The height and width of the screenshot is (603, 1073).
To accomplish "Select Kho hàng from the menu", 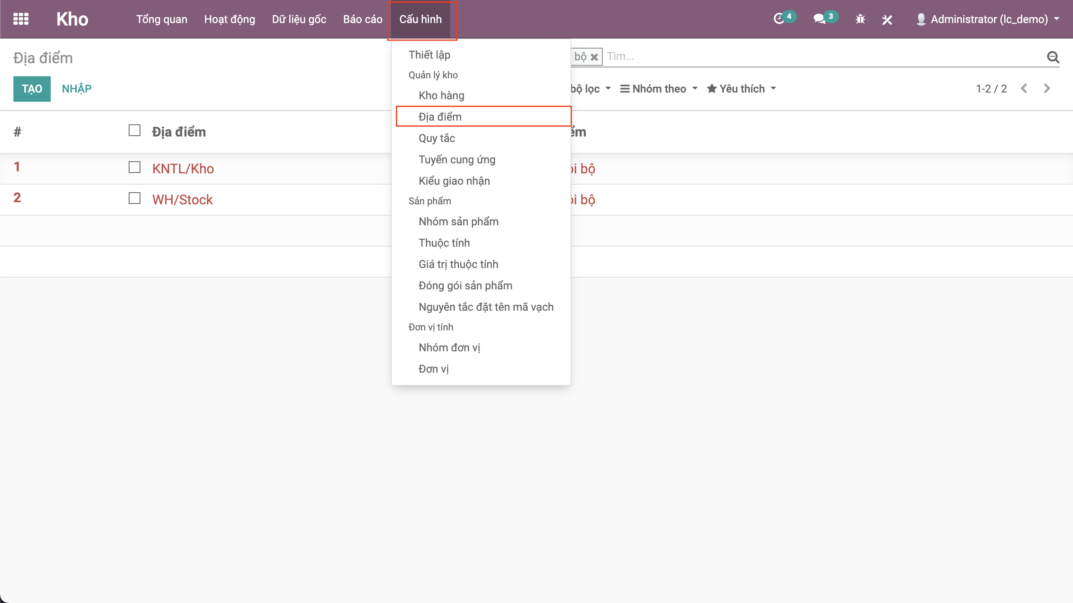I will (x=441, y=95).
